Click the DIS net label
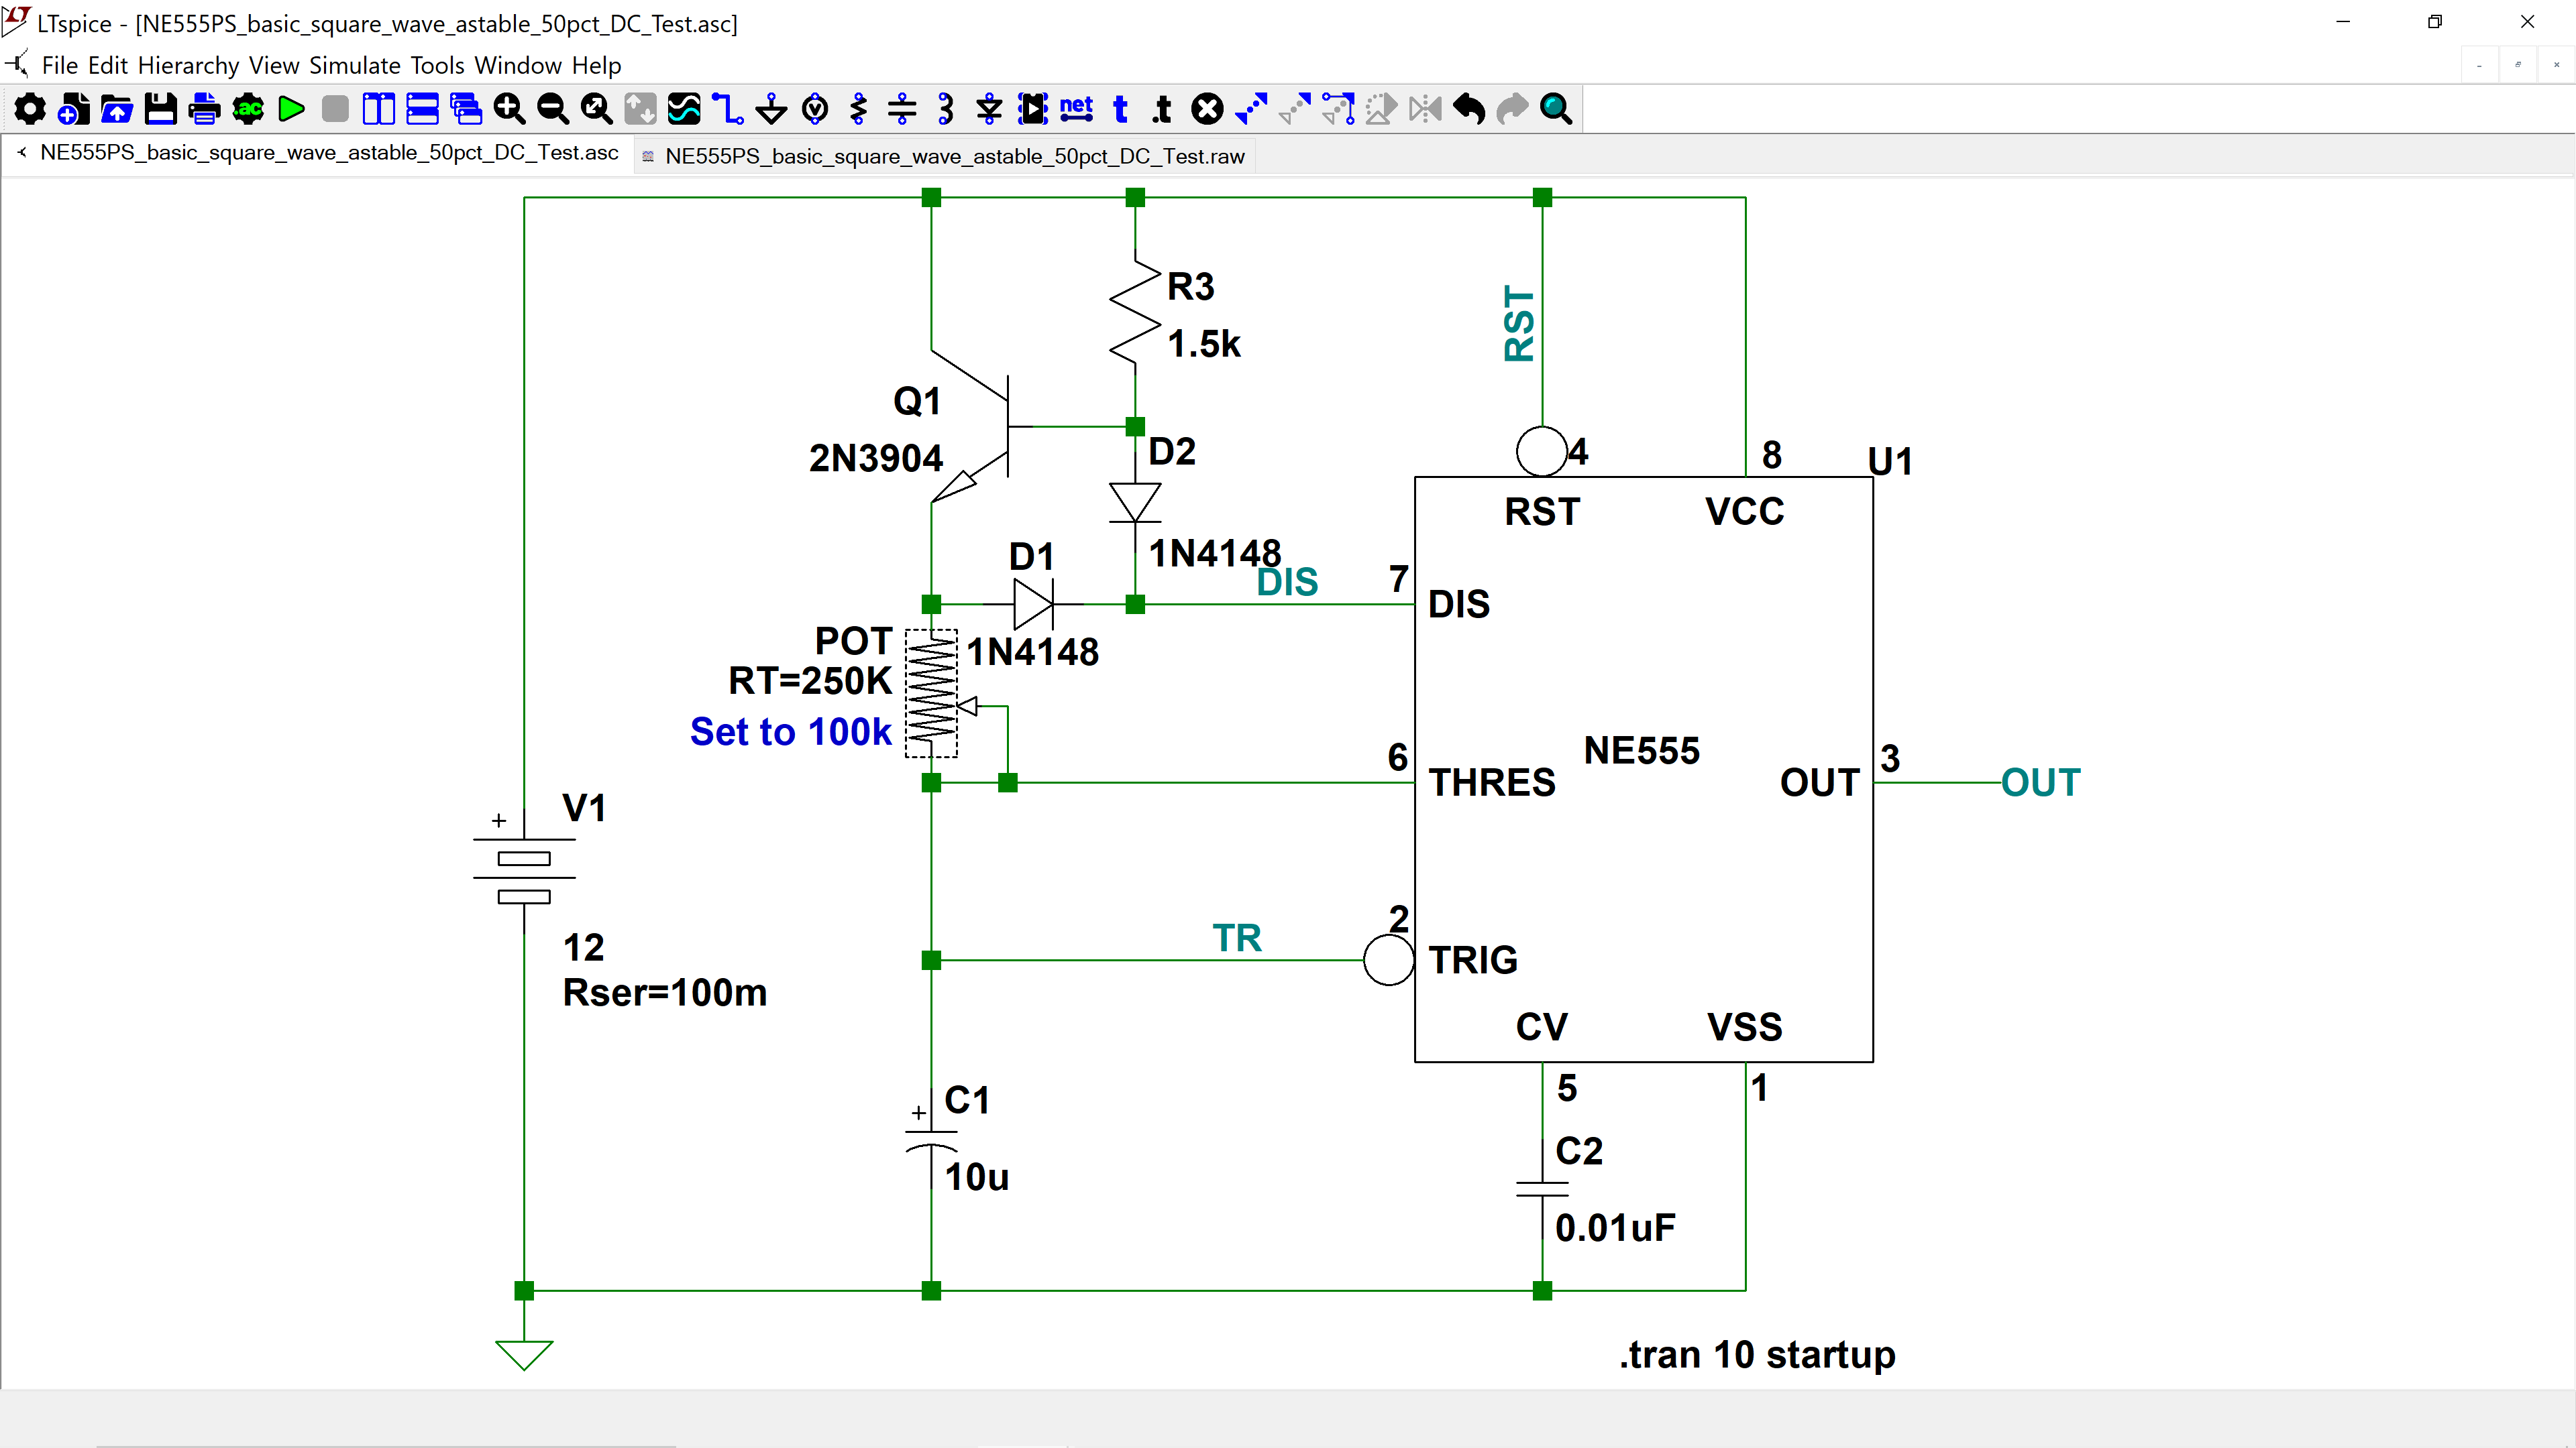 [x=1287, y=583]
